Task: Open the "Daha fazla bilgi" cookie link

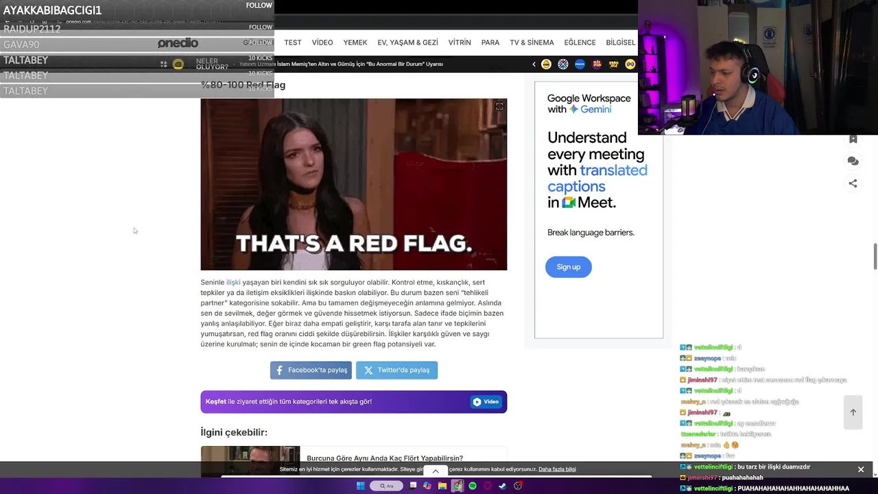Action: point(557,469)
